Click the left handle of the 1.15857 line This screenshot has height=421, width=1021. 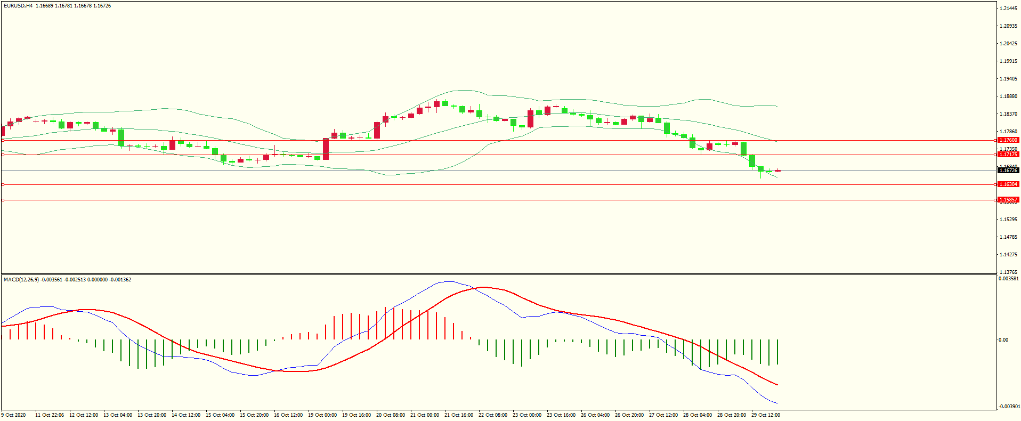pos(3,200)
